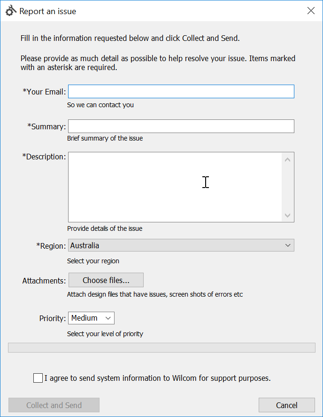Click the "I agree to send system information" label text

[x=158, y=378]
